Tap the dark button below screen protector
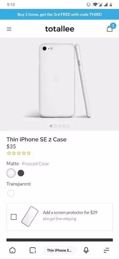This screenshot has height=259, width=119. (x=60, y=240)
